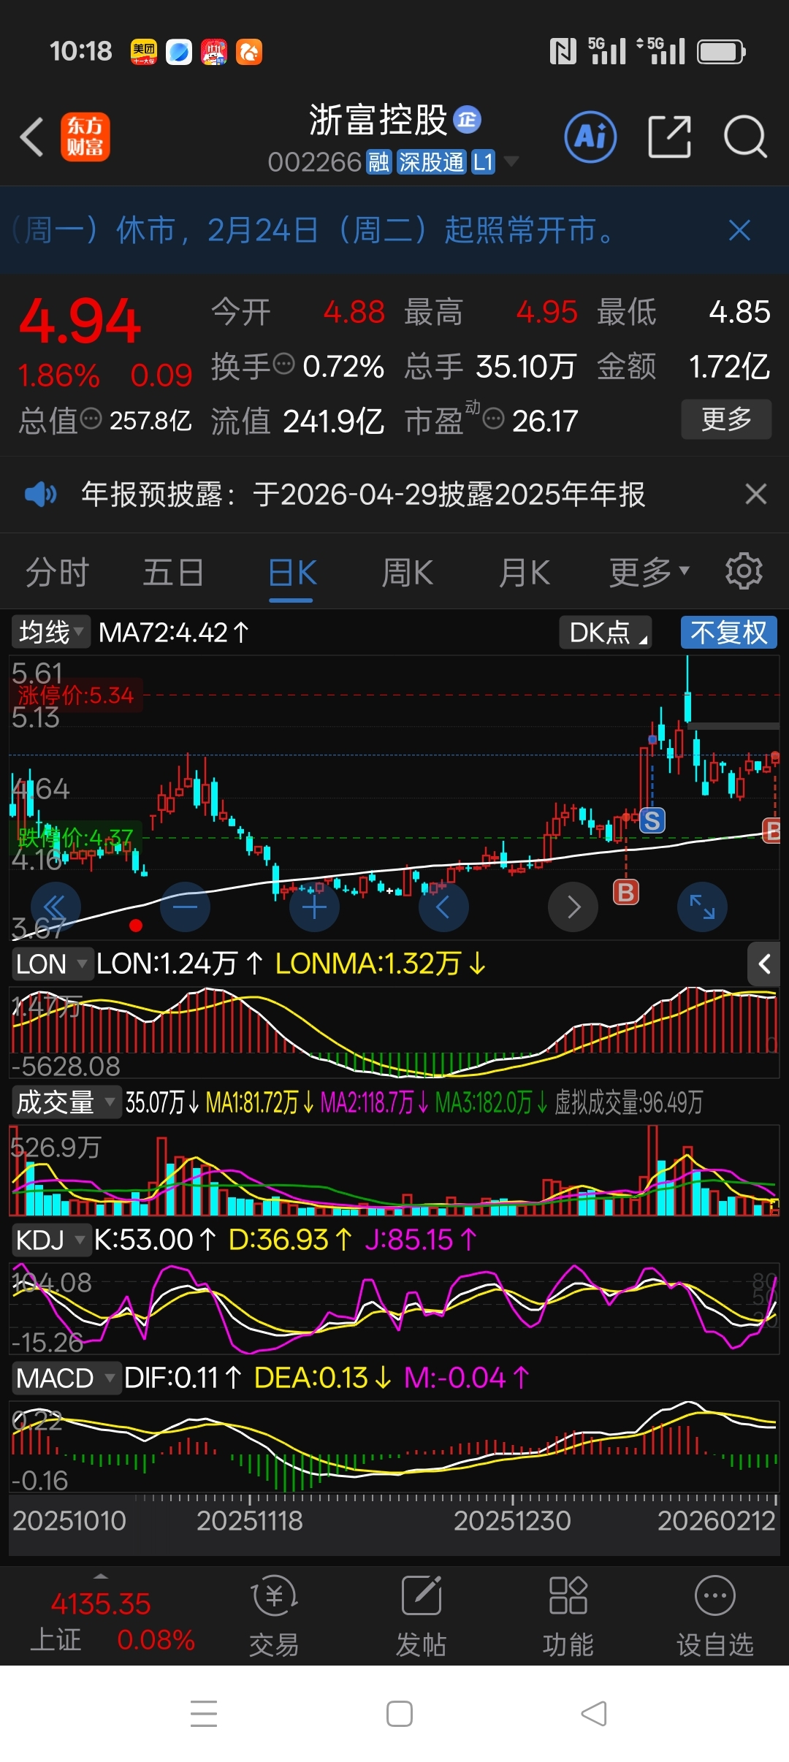Tap the 企 enterprise badge icon
The width and height of the screenshot is (789, 1762).
[467, 120]
